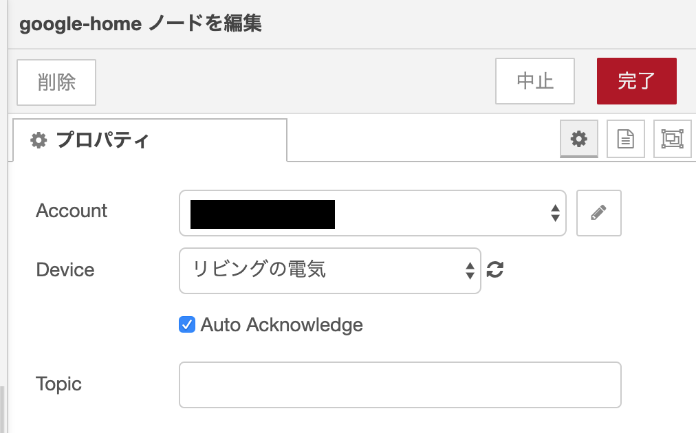Edit the Account config with pencil icon
Image resolution: width=696 pixels, height=433 pixels.
599,213
